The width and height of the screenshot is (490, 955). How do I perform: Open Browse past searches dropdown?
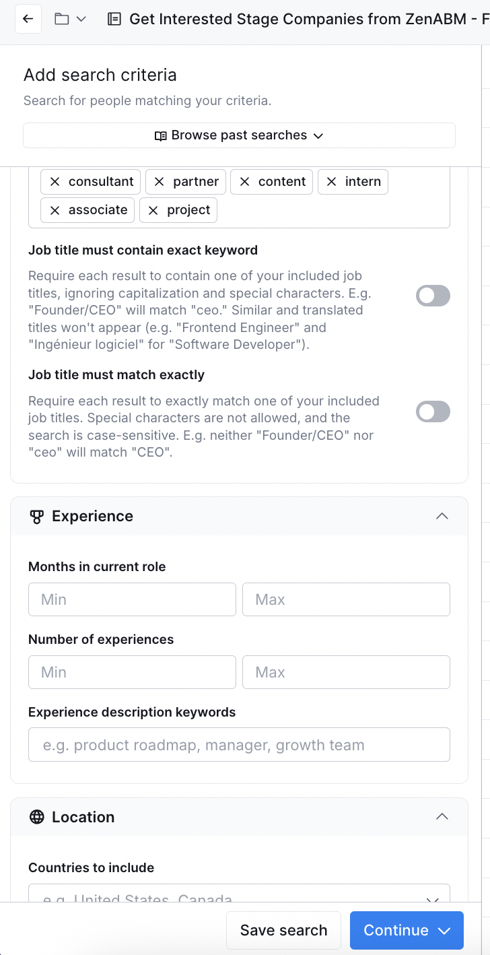[239, 135]
